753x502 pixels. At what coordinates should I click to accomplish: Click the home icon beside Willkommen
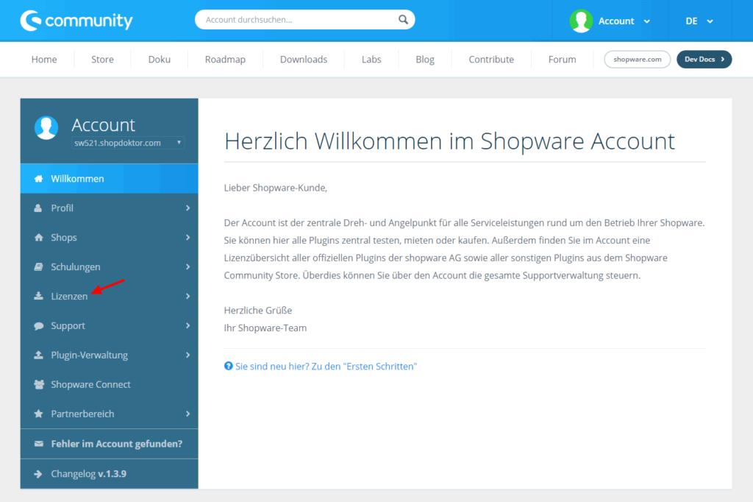(x=38, y=179)
